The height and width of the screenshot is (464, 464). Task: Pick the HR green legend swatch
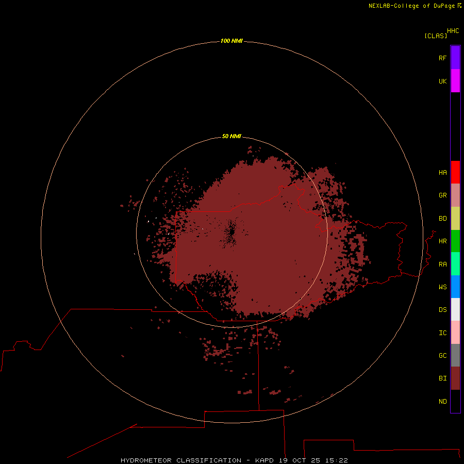pyautogui.click(x=455, y=241)
